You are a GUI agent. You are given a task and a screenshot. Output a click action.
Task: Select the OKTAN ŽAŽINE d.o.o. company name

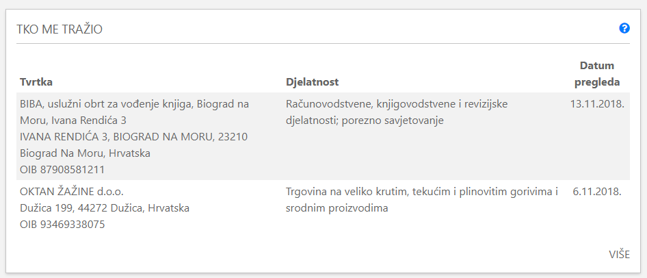pos(72,192)
